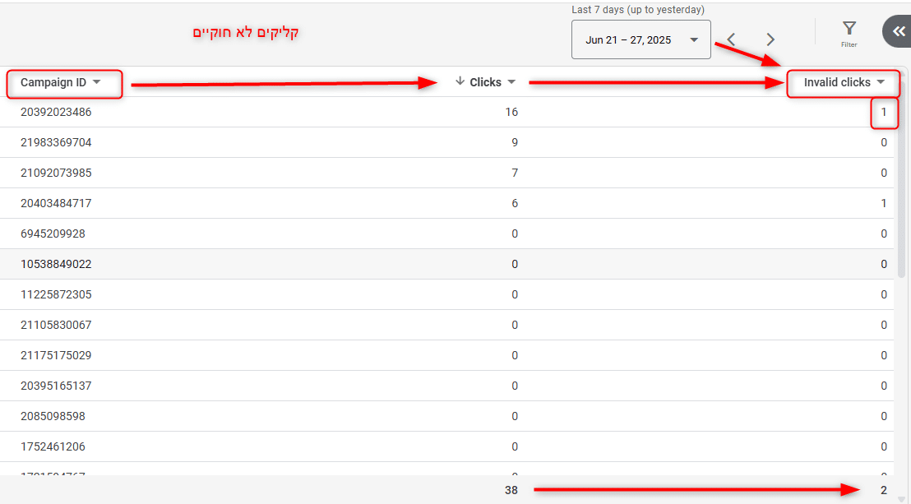911x504 pixels.
Task: Go to previous date range arrow
Action: (x=731, y=39)
